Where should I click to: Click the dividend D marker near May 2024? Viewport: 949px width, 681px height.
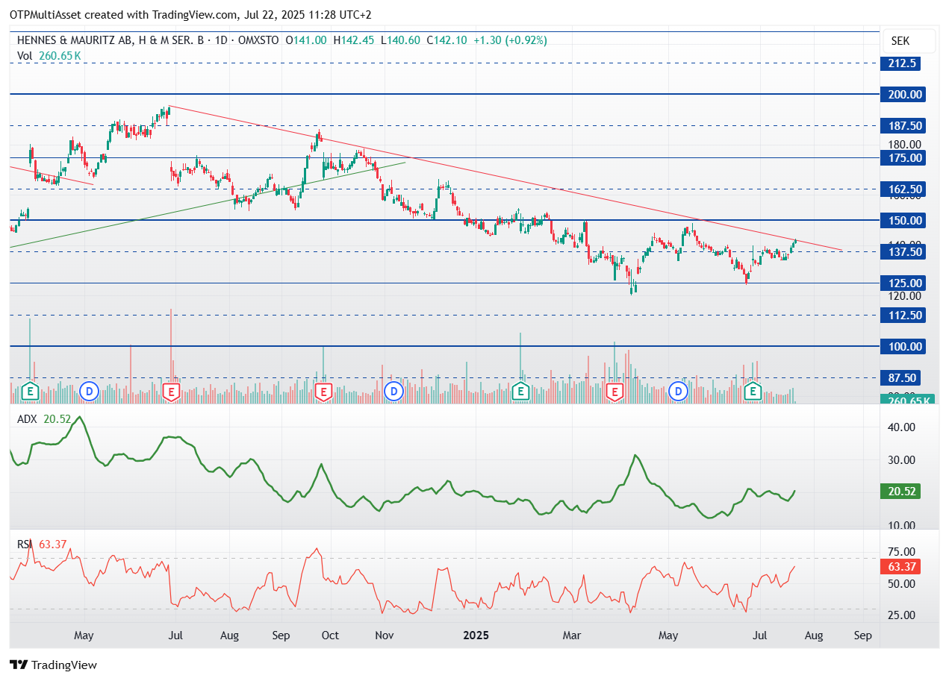pyautogui.click(x=89, y=391)
